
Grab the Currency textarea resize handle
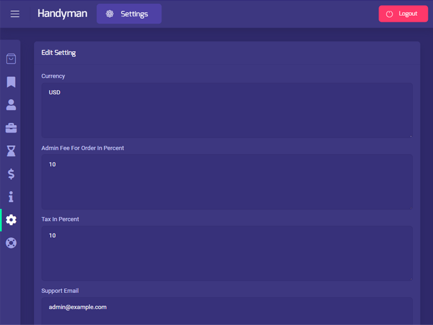click(x=410, y=135)
